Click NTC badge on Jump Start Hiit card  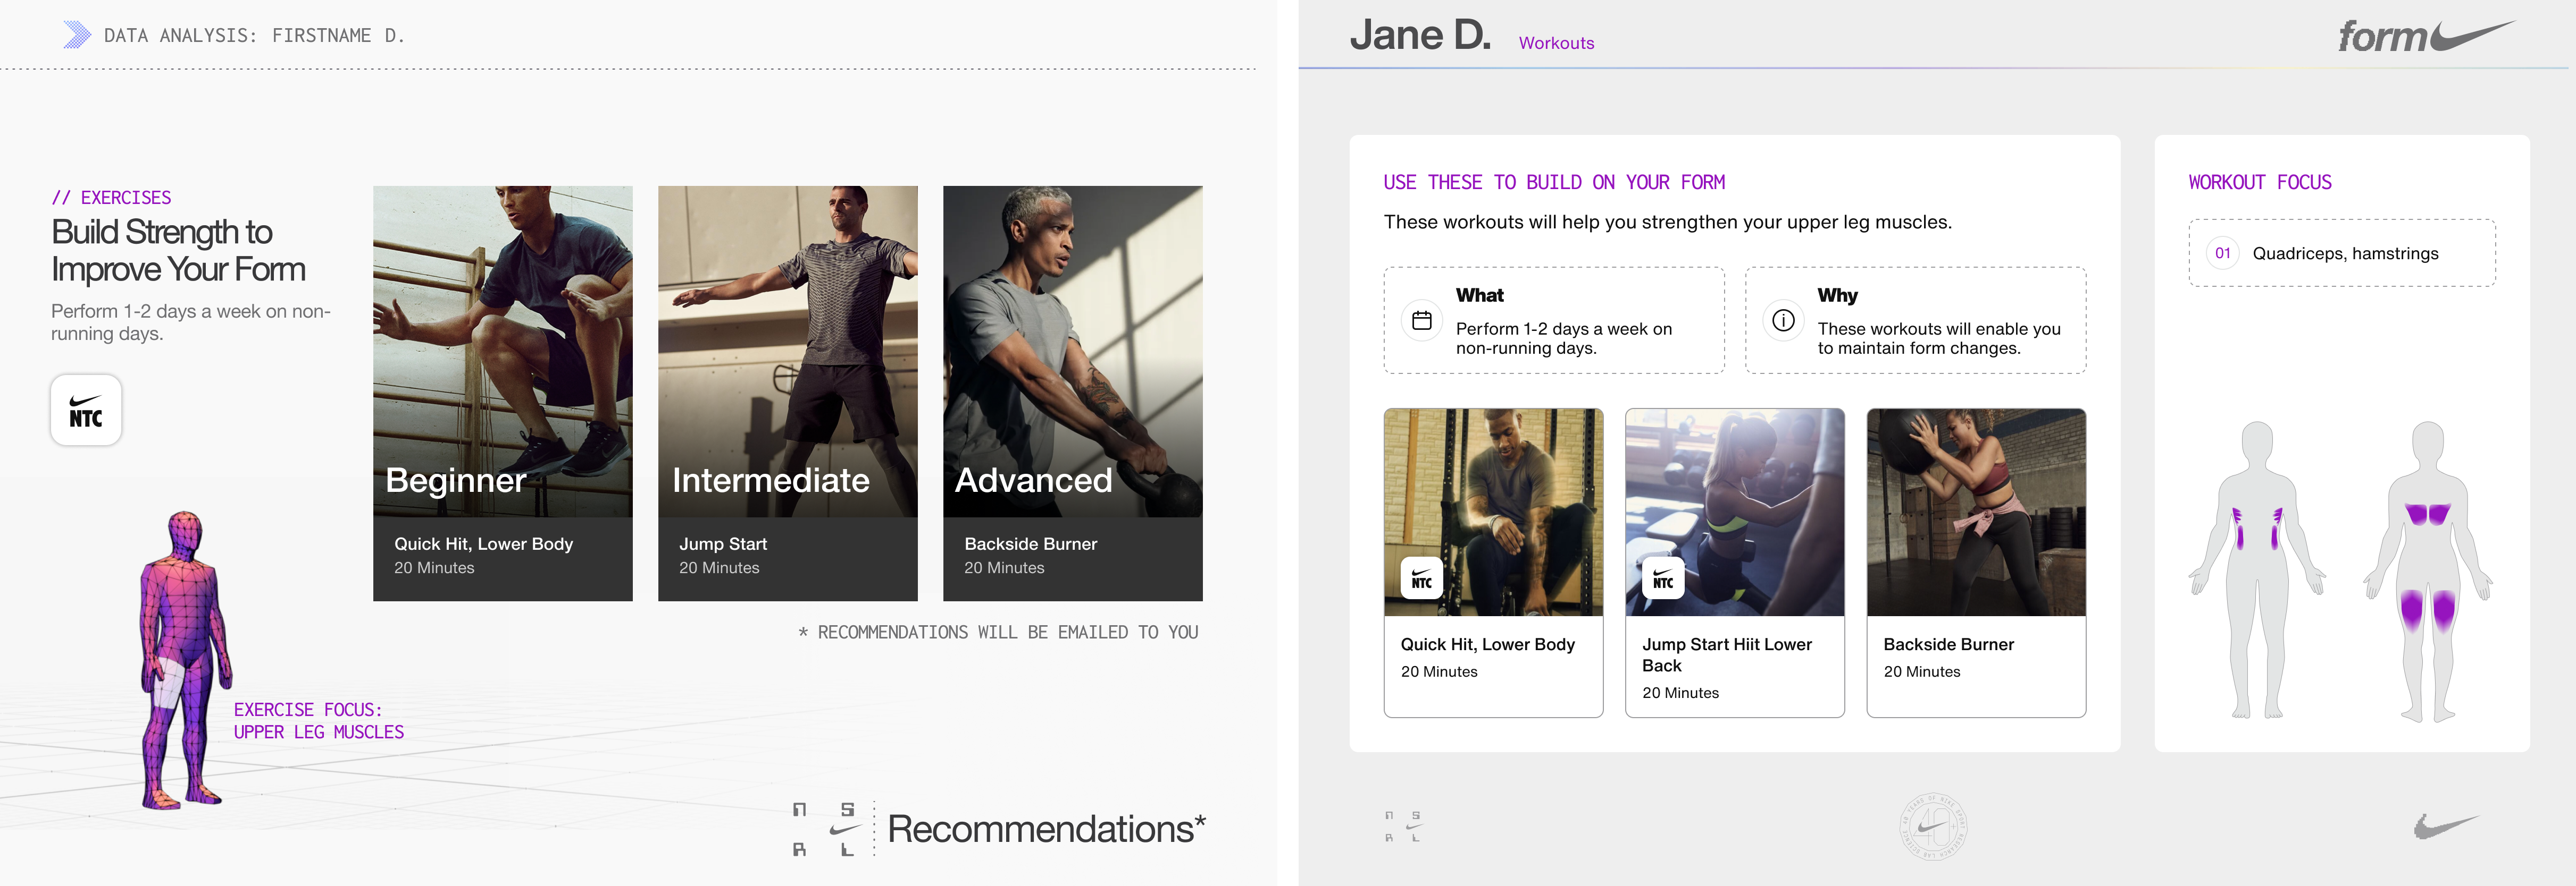[1663, 578]
